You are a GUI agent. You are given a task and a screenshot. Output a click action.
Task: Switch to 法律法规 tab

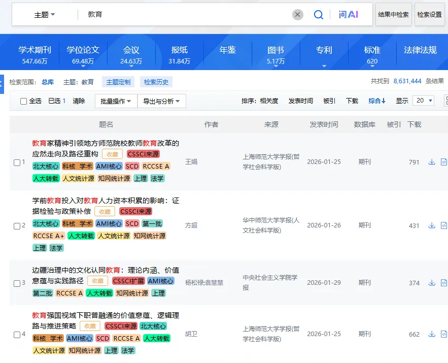(420, 50)
